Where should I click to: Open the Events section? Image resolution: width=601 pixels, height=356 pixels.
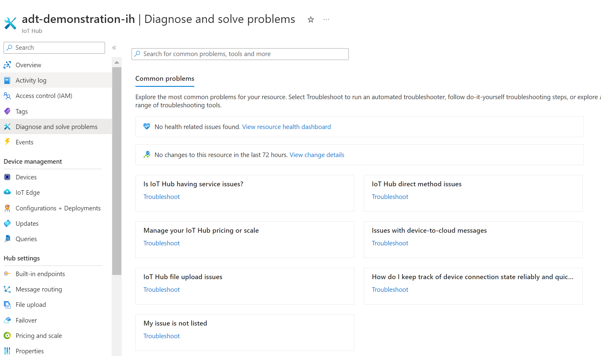point(24,142)
